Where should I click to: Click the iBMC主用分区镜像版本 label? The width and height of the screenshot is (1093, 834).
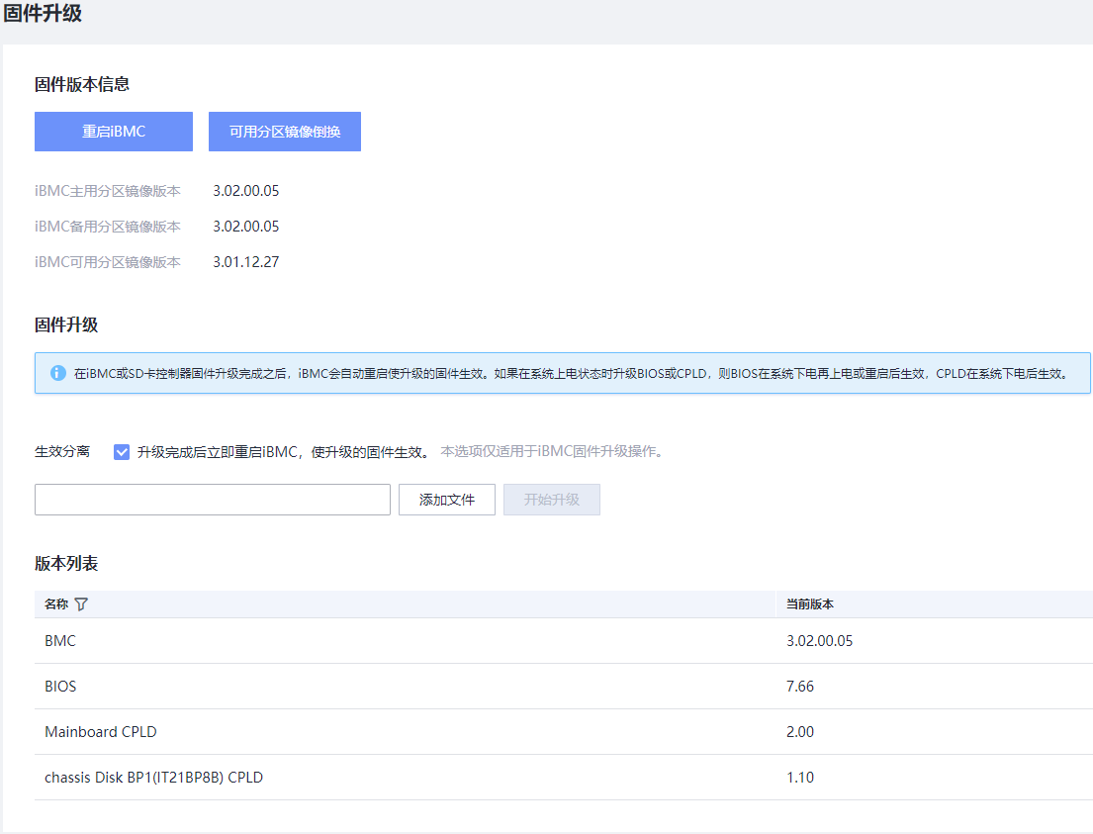coord(108,191)
